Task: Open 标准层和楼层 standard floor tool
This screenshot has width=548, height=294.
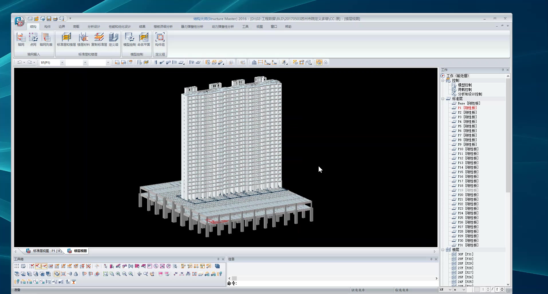Action: [x=66, y=39]
